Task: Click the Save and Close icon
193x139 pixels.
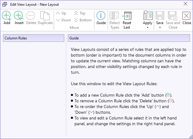Action: point(172,16)
